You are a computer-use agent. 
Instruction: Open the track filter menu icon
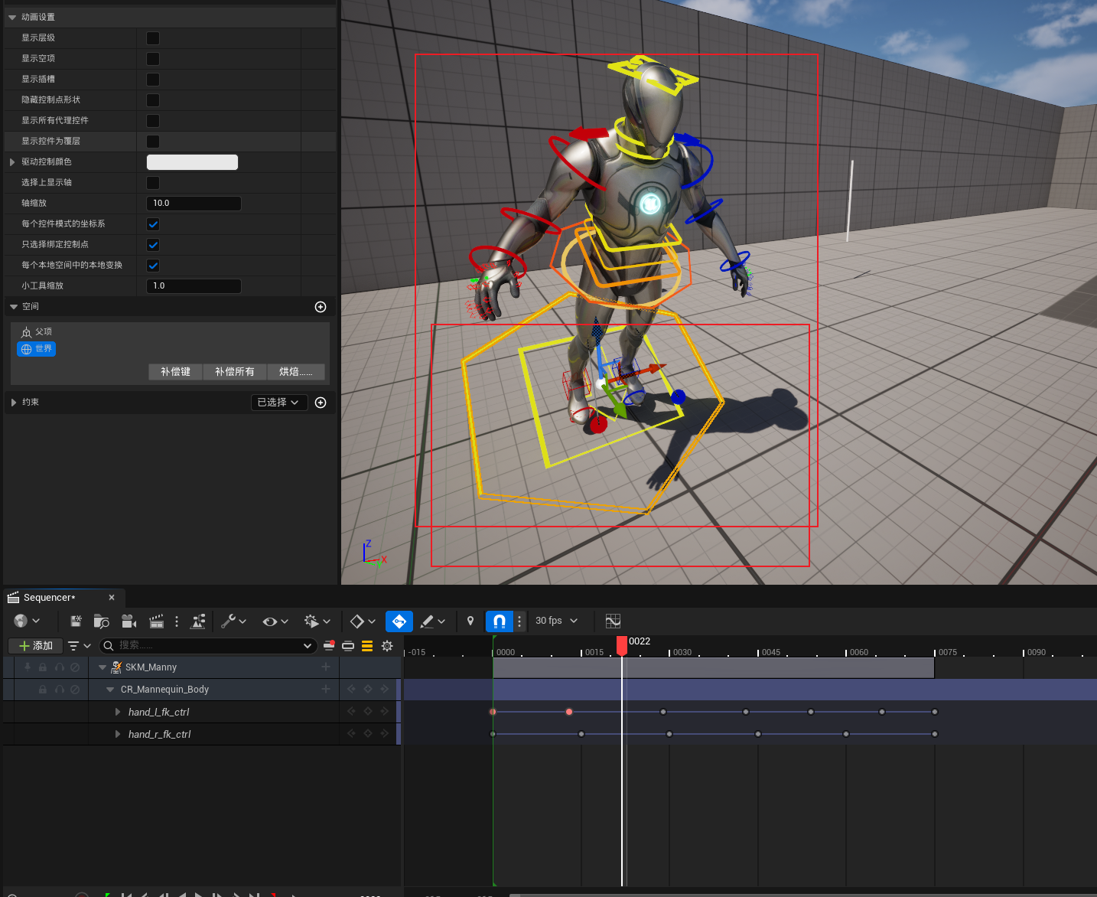tap(79, 646)
